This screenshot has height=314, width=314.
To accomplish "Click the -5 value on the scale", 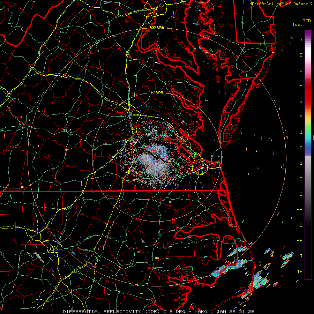I will point(300,225).
